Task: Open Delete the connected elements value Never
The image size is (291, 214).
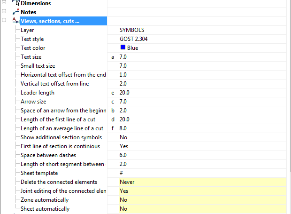Action: (x=127, y=182)
